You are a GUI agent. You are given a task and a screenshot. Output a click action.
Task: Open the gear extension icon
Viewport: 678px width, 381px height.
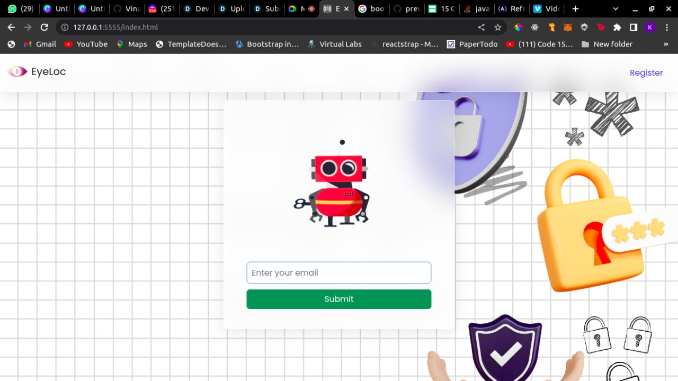coord(584,27)
